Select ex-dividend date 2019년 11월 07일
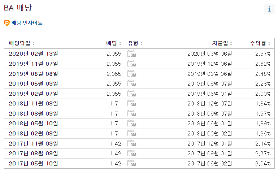278x173 pixels. pyautogui.click(x=33, y=64)
